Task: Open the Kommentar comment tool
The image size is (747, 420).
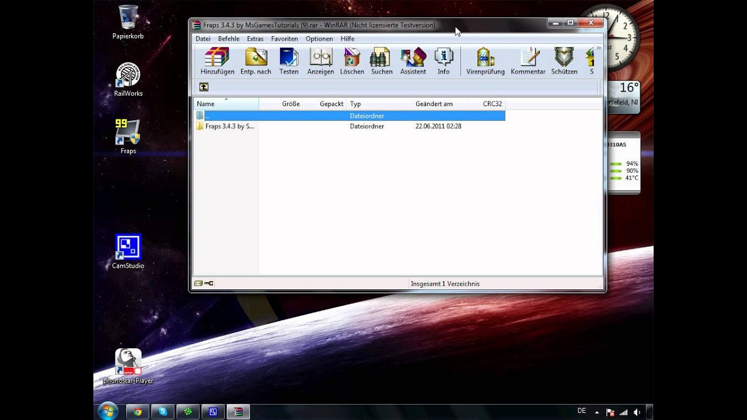Action: click(528, 61)
